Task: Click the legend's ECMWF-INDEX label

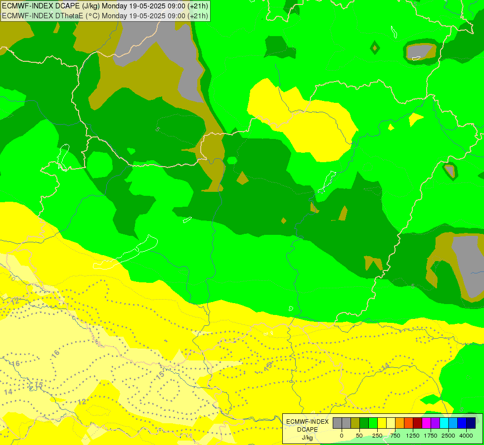Action: pos(308,422)
